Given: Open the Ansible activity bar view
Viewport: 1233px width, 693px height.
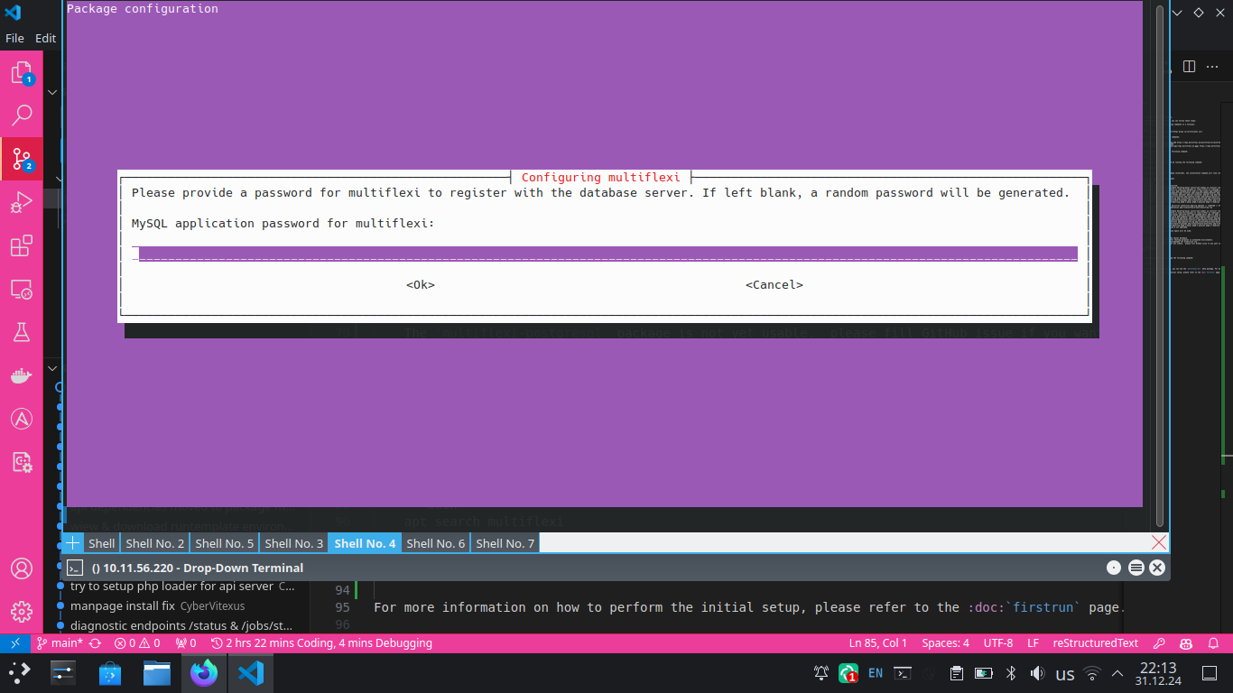Looking at the screenshot, I should coord(22,419).
